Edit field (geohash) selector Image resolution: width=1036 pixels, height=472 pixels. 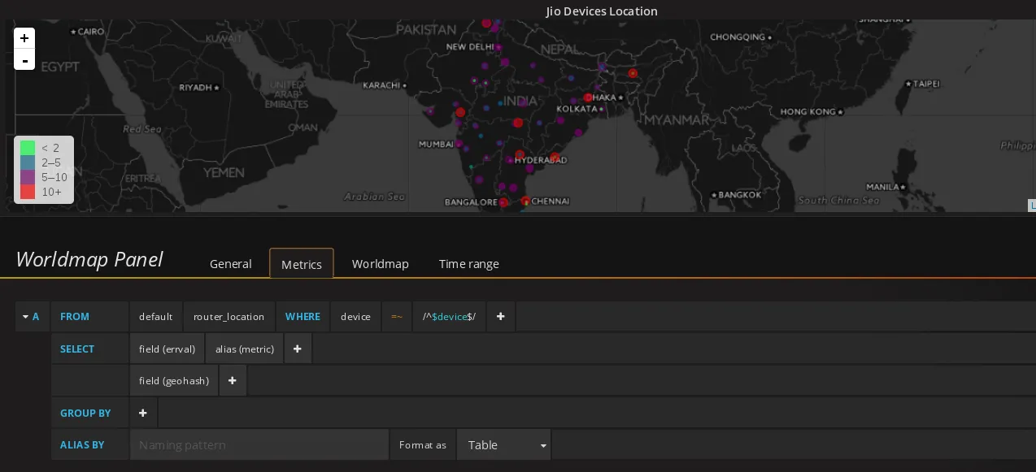tap(174, 380)
